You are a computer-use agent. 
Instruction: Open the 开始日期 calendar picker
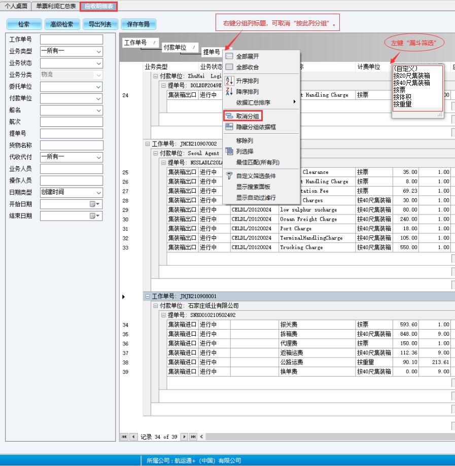[x=95, y=204]
